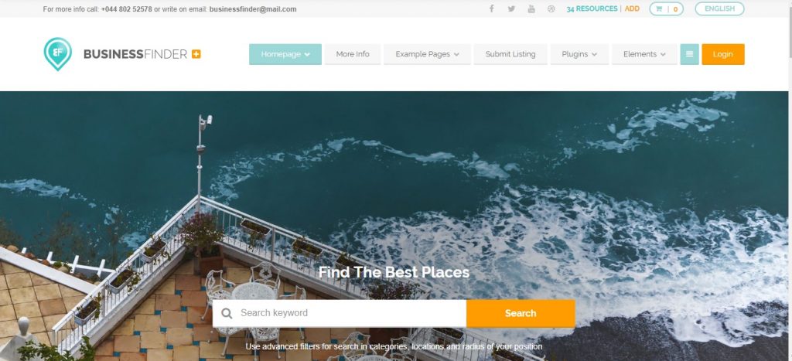Open the Facebook social icon
The height and width of the screenshot is (361, 792).
coord(491,9)
